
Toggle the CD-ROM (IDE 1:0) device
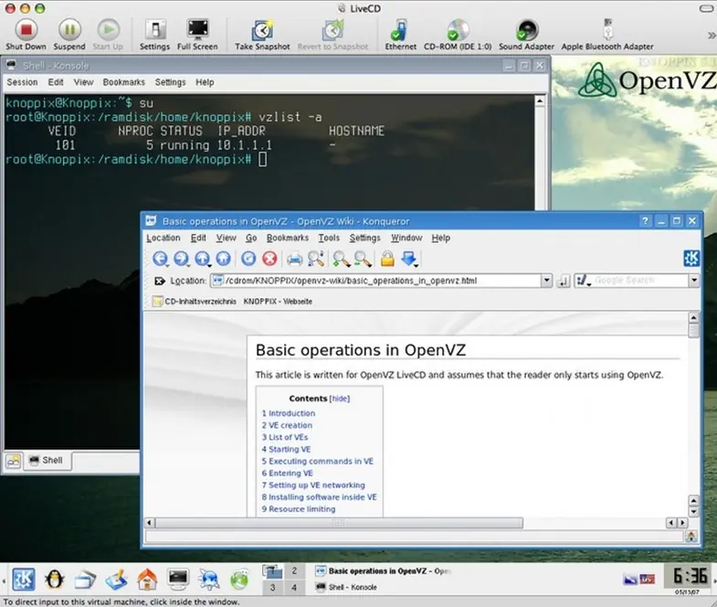pos(458,35)
